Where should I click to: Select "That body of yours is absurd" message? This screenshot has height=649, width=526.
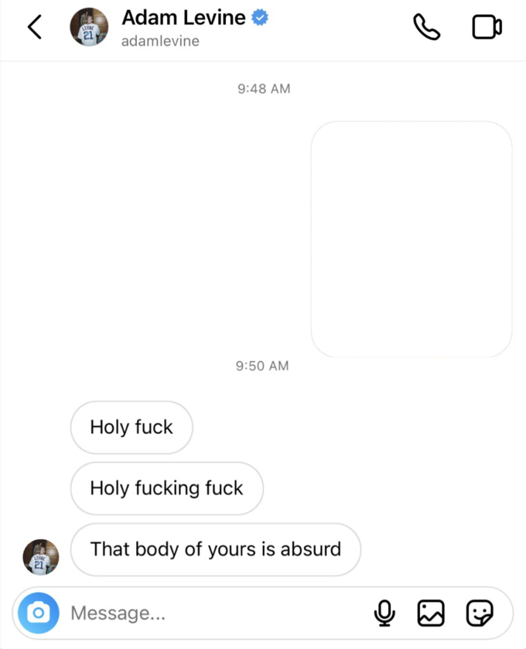click(x=216, y=549)
